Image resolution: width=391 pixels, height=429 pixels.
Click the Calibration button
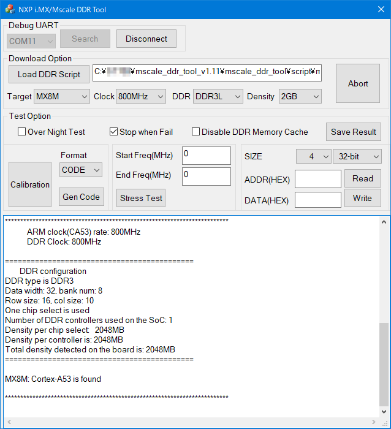[x=30, y=184]
